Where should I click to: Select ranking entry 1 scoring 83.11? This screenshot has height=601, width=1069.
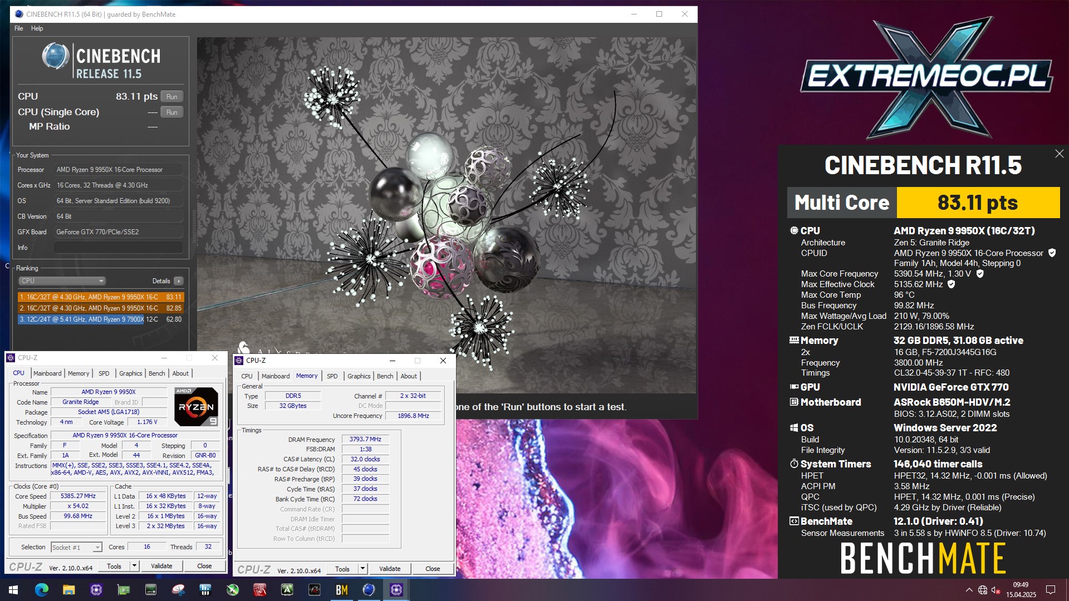click(x=101, y=297)
